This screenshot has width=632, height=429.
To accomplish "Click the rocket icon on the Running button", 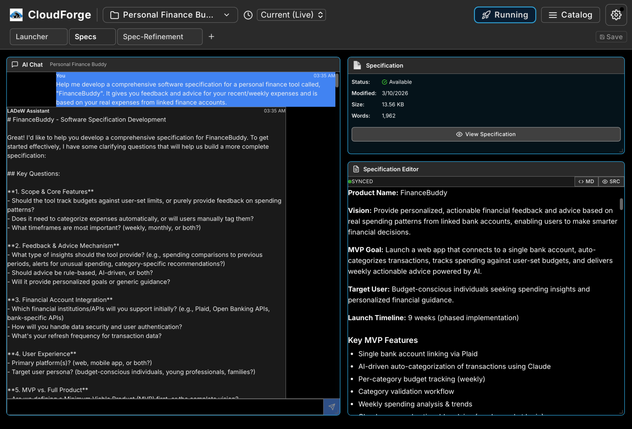I will (x=486, y=15).
